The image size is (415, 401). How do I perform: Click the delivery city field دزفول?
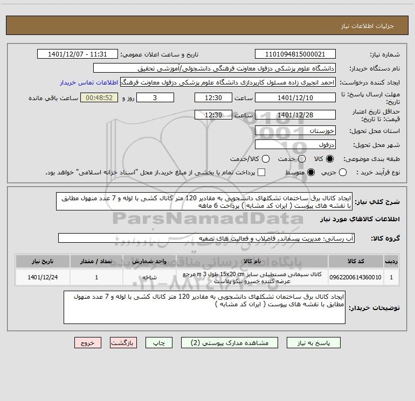point(295,145)
